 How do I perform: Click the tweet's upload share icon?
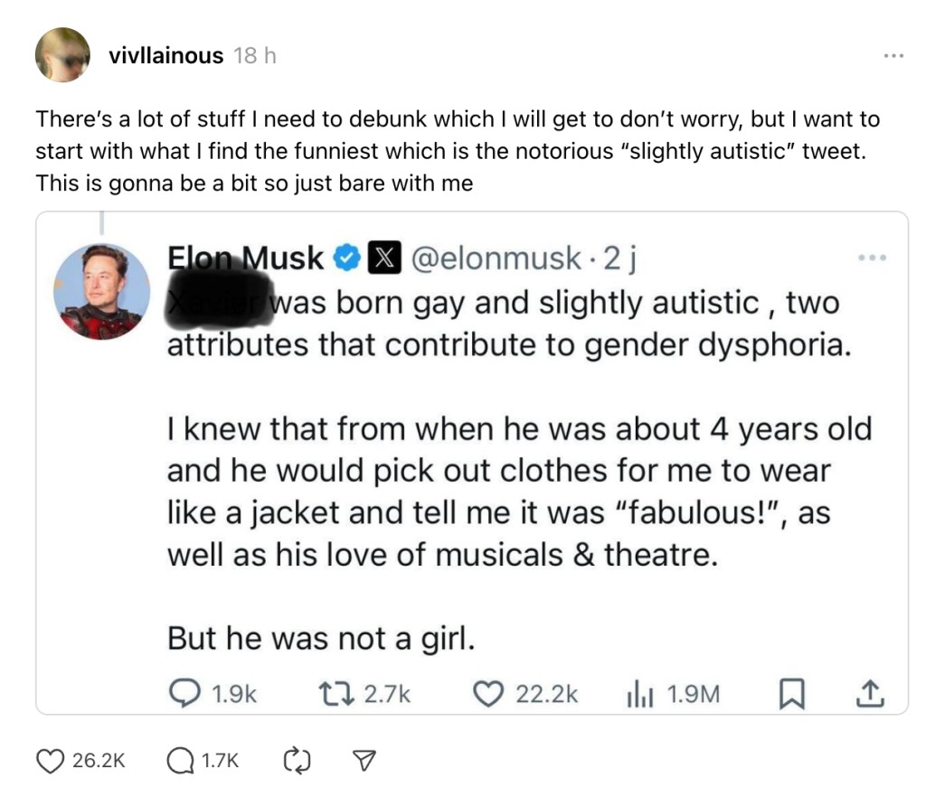click(866, 693)
